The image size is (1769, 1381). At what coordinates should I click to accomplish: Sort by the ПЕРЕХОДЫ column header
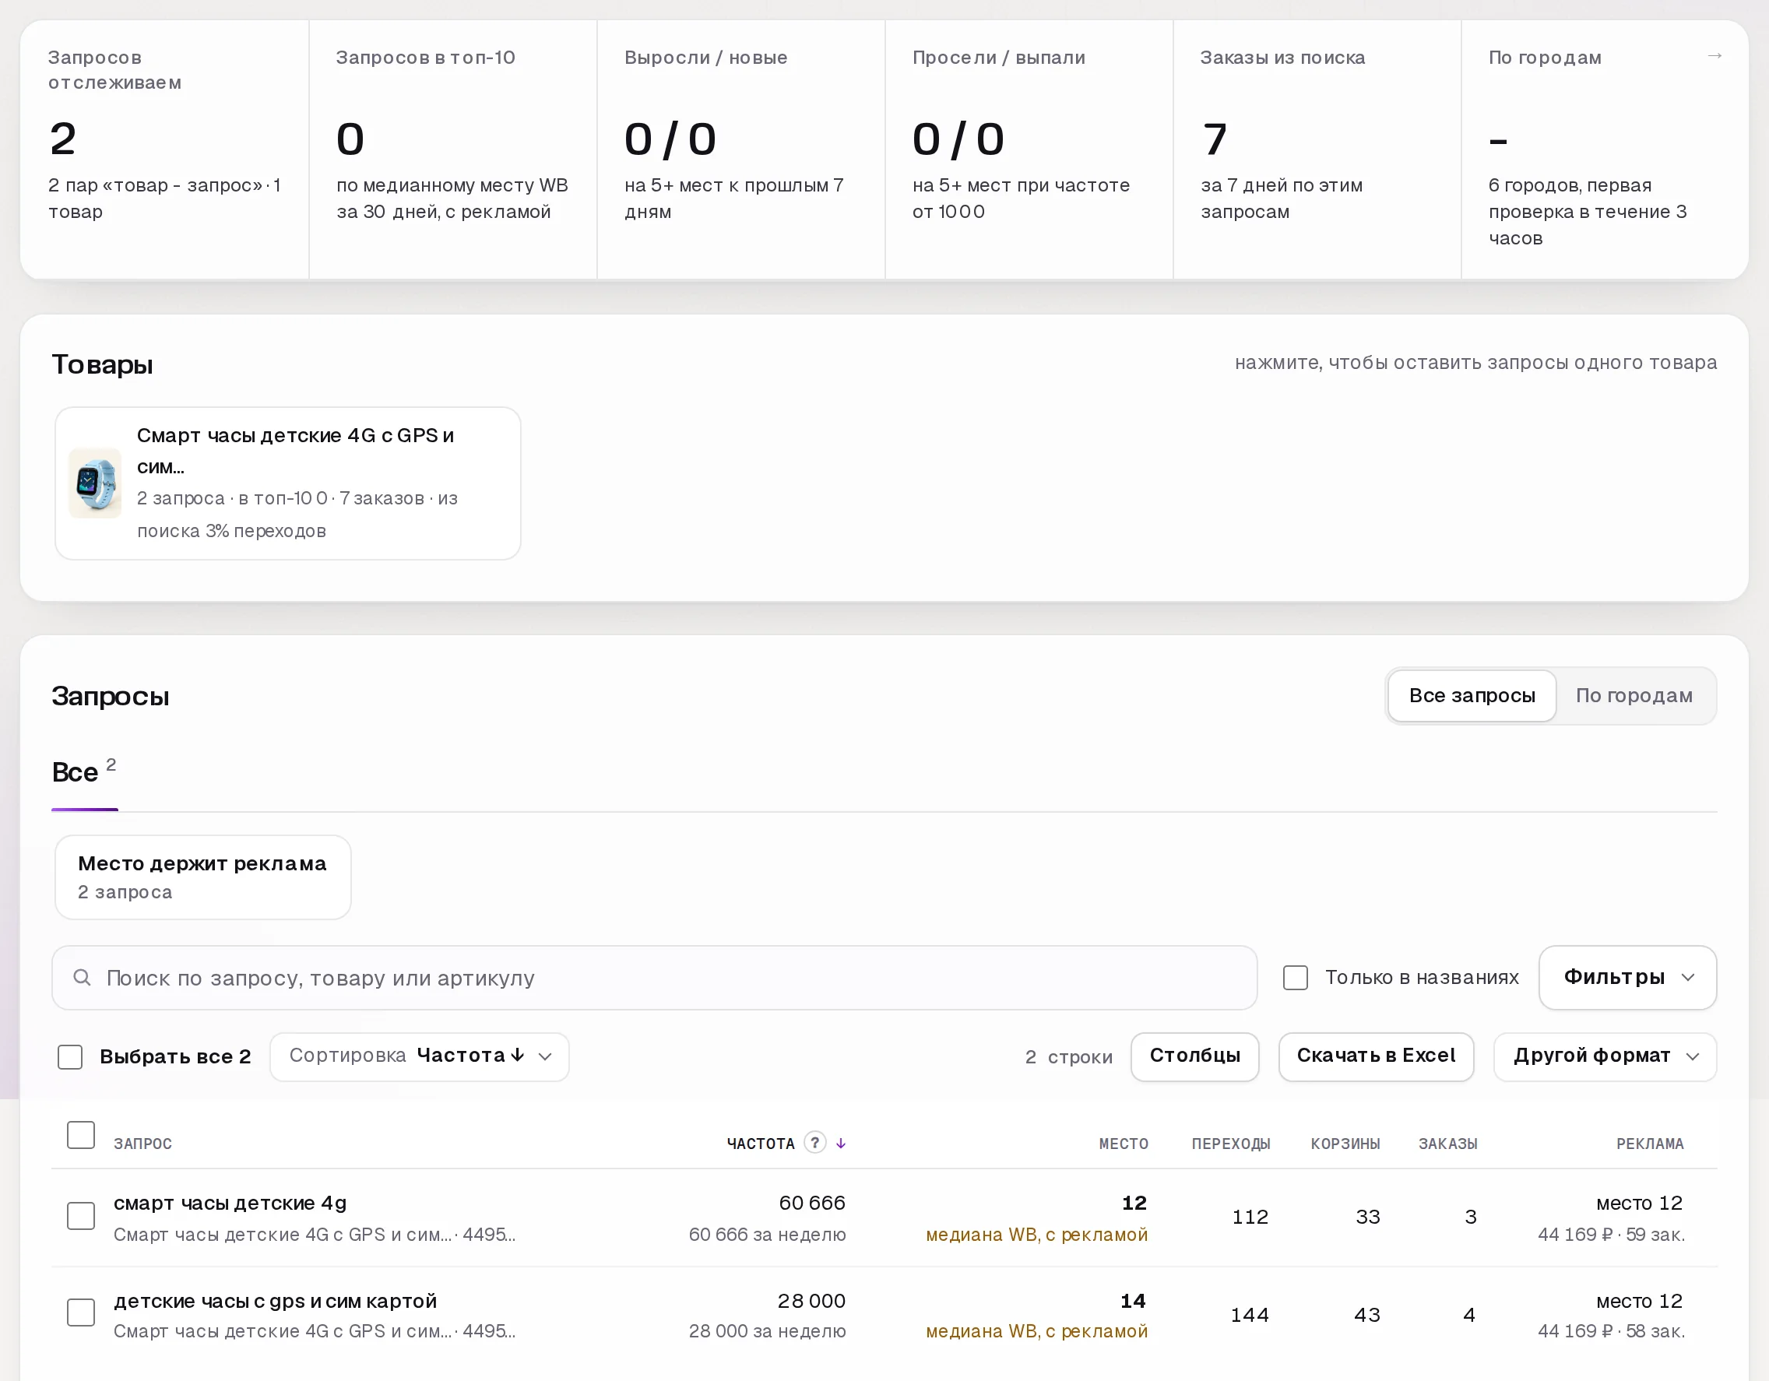pyautogui.click(x=1230, y=1144)
